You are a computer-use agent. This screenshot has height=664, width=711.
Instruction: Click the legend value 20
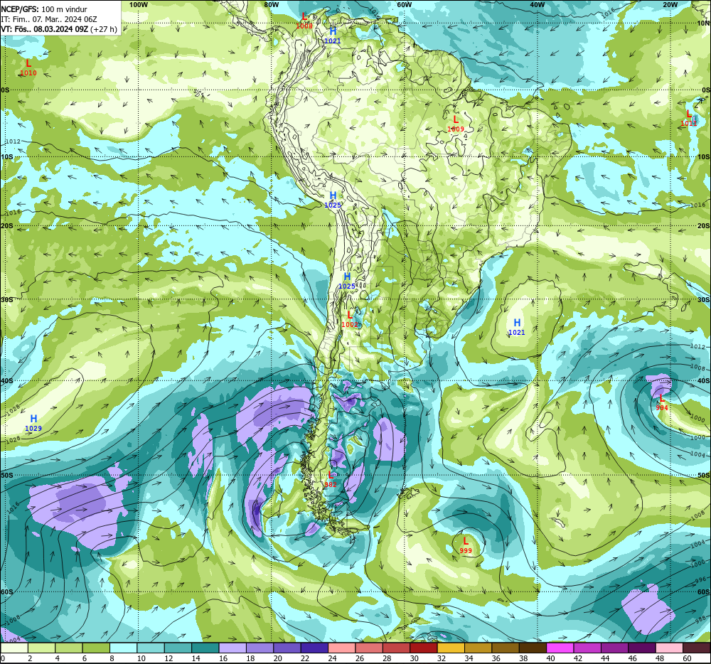click(x=277, y=658)
